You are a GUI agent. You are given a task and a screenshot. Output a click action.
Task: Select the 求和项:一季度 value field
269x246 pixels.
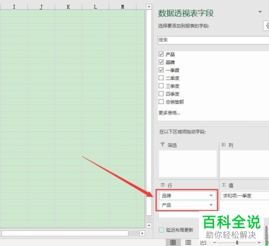pos(245,195)
